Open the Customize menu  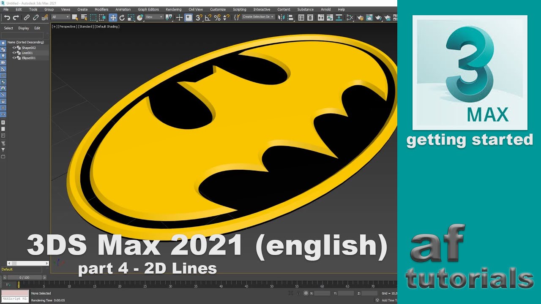pos(218,9)
